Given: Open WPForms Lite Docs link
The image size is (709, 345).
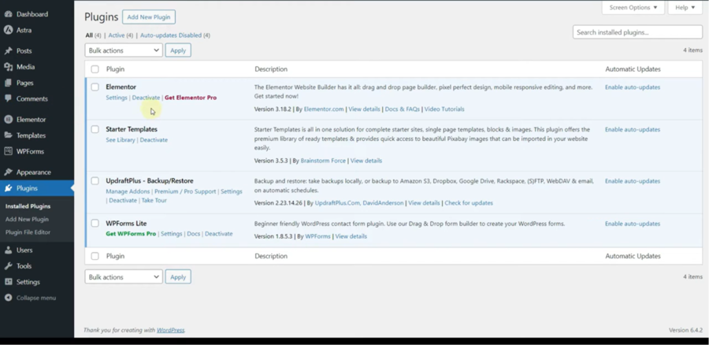Looking at the screenshot, I should click(x=194, y=234).
